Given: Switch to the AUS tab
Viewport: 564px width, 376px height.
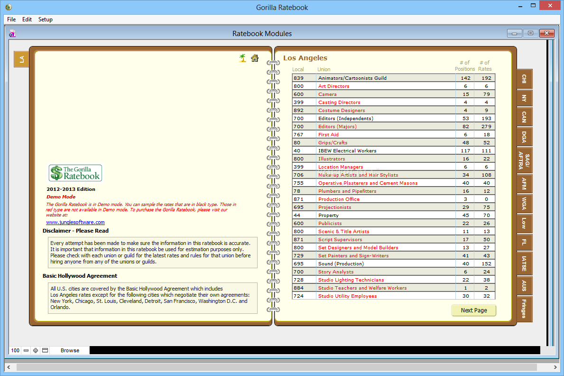Looking at the screenshot, I should point(525,286).
